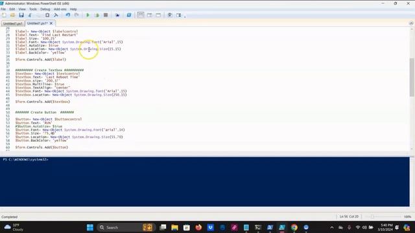The image size is (415, 233).
Task: Open Dropbox from the taskbar
Action: [210, 227]
